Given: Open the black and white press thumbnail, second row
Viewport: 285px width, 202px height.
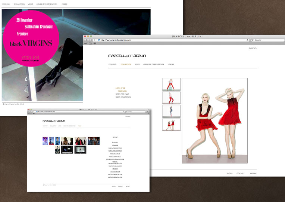Looking at the screenshot, I should click(x=57, y=150).
